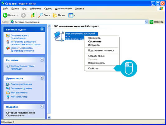Open Изменить параметры брандмауэра Windows link
This screenshot has width=166, height=125.
[22, 49]
